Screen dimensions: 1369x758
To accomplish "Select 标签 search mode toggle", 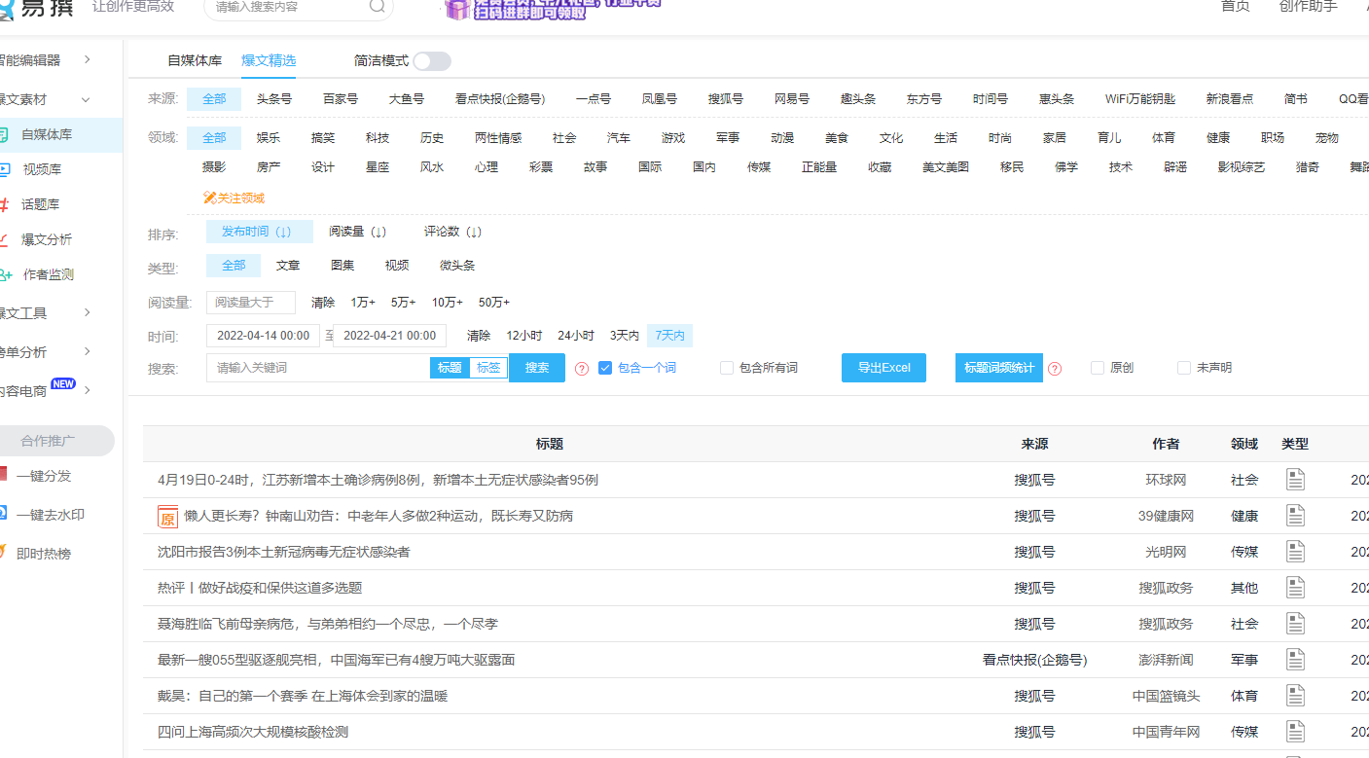I will click(x=488, y=368).
